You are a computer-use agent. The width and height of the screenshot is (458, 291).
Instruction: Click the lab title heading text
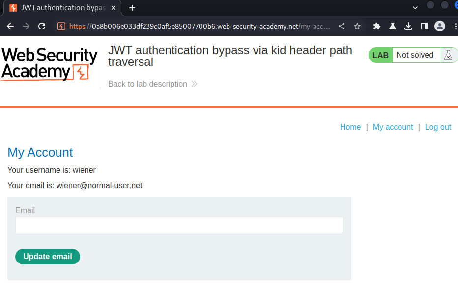point(230,56)
